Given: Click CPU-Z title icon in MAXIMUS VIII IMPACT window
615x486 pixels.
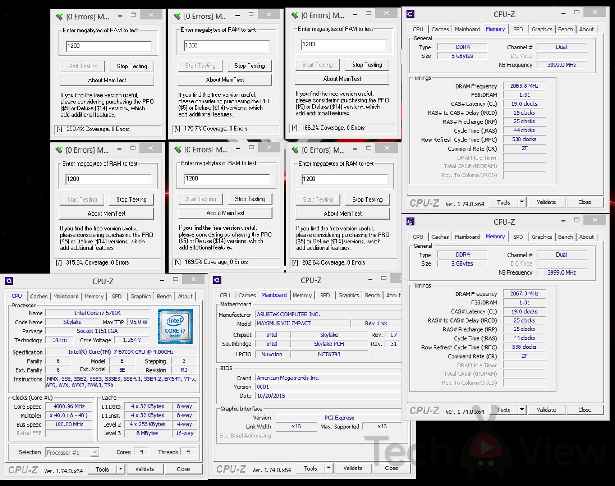Looking at the screenshot, I should (x=217, y=280).
